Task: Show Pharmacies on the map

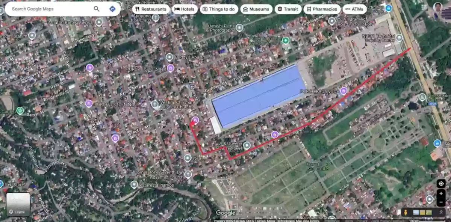Action: coord(322,9)
